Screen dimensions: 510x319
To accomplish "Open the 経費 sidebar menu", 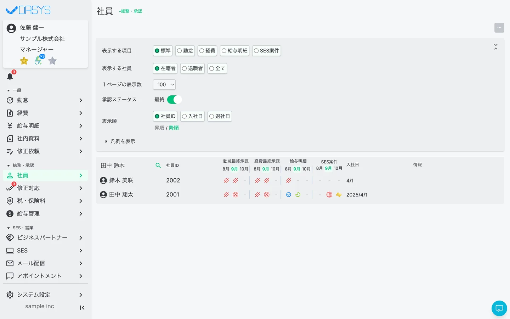I will tap(45, 113).
